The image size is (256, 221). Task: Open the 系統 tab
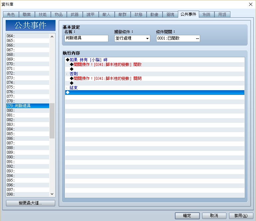[x=206, y=14]
